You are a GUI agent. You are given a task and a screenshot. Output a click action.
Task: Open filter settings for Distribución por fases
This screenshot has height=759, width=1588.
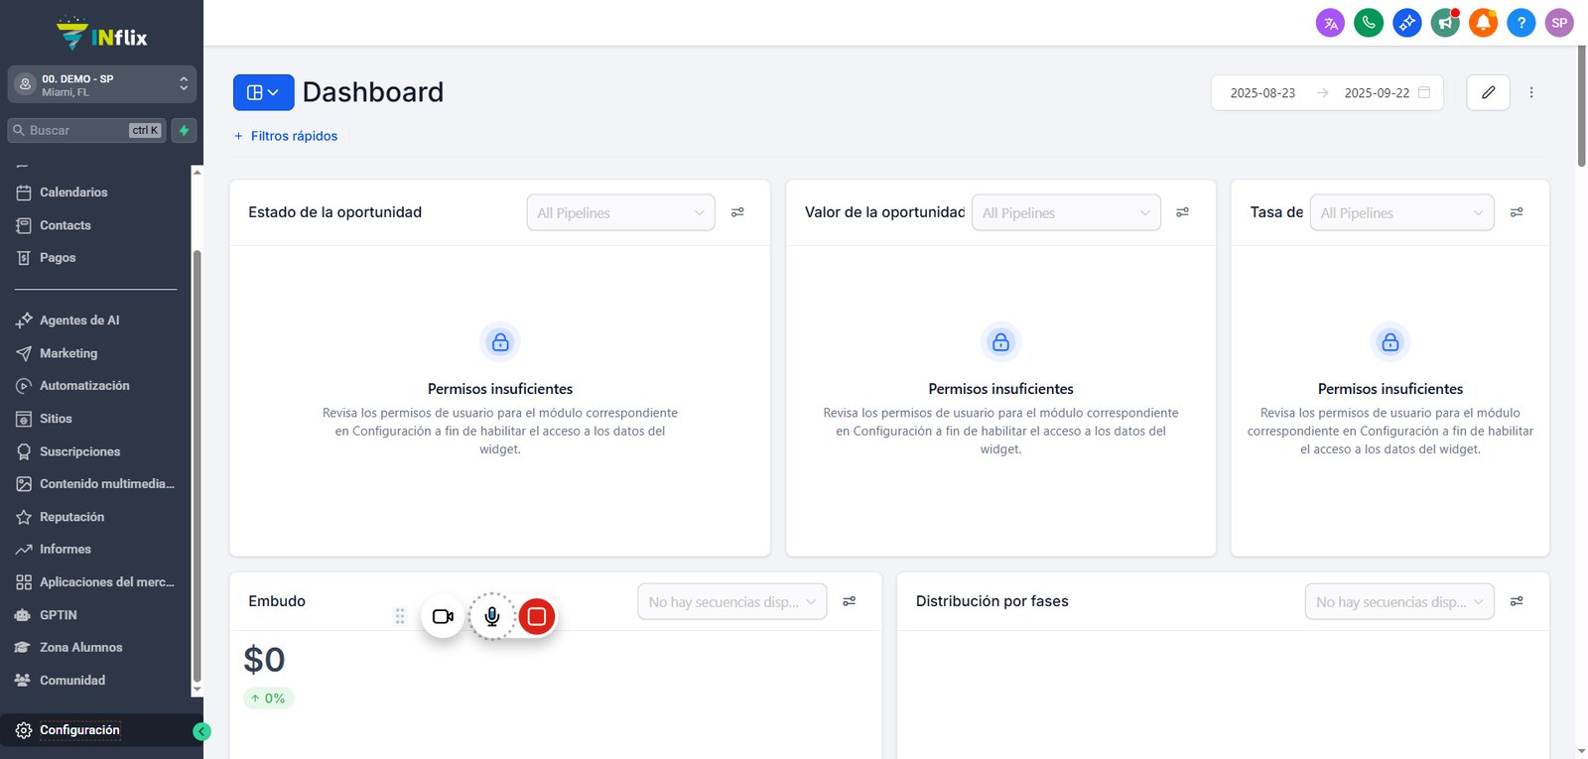click(x=1517, y=601)
